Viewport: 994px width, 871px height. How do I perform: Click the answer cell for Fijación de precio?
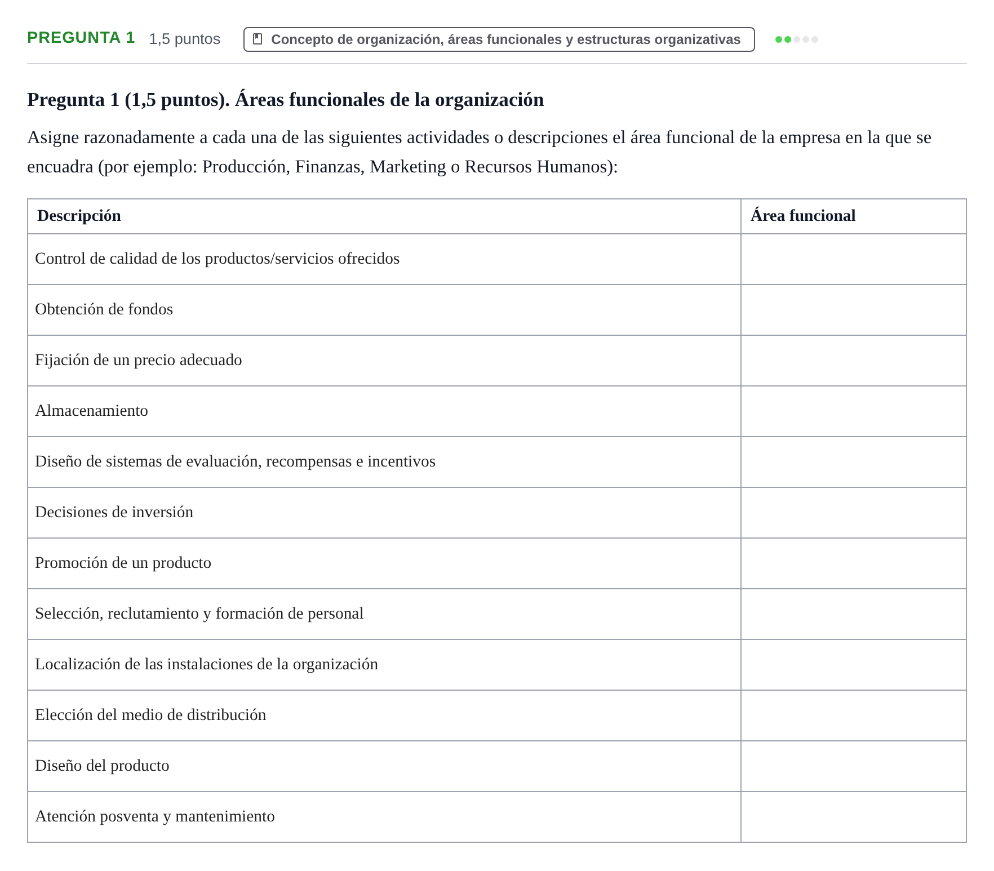pyautogui.click(x=854, y=361)
